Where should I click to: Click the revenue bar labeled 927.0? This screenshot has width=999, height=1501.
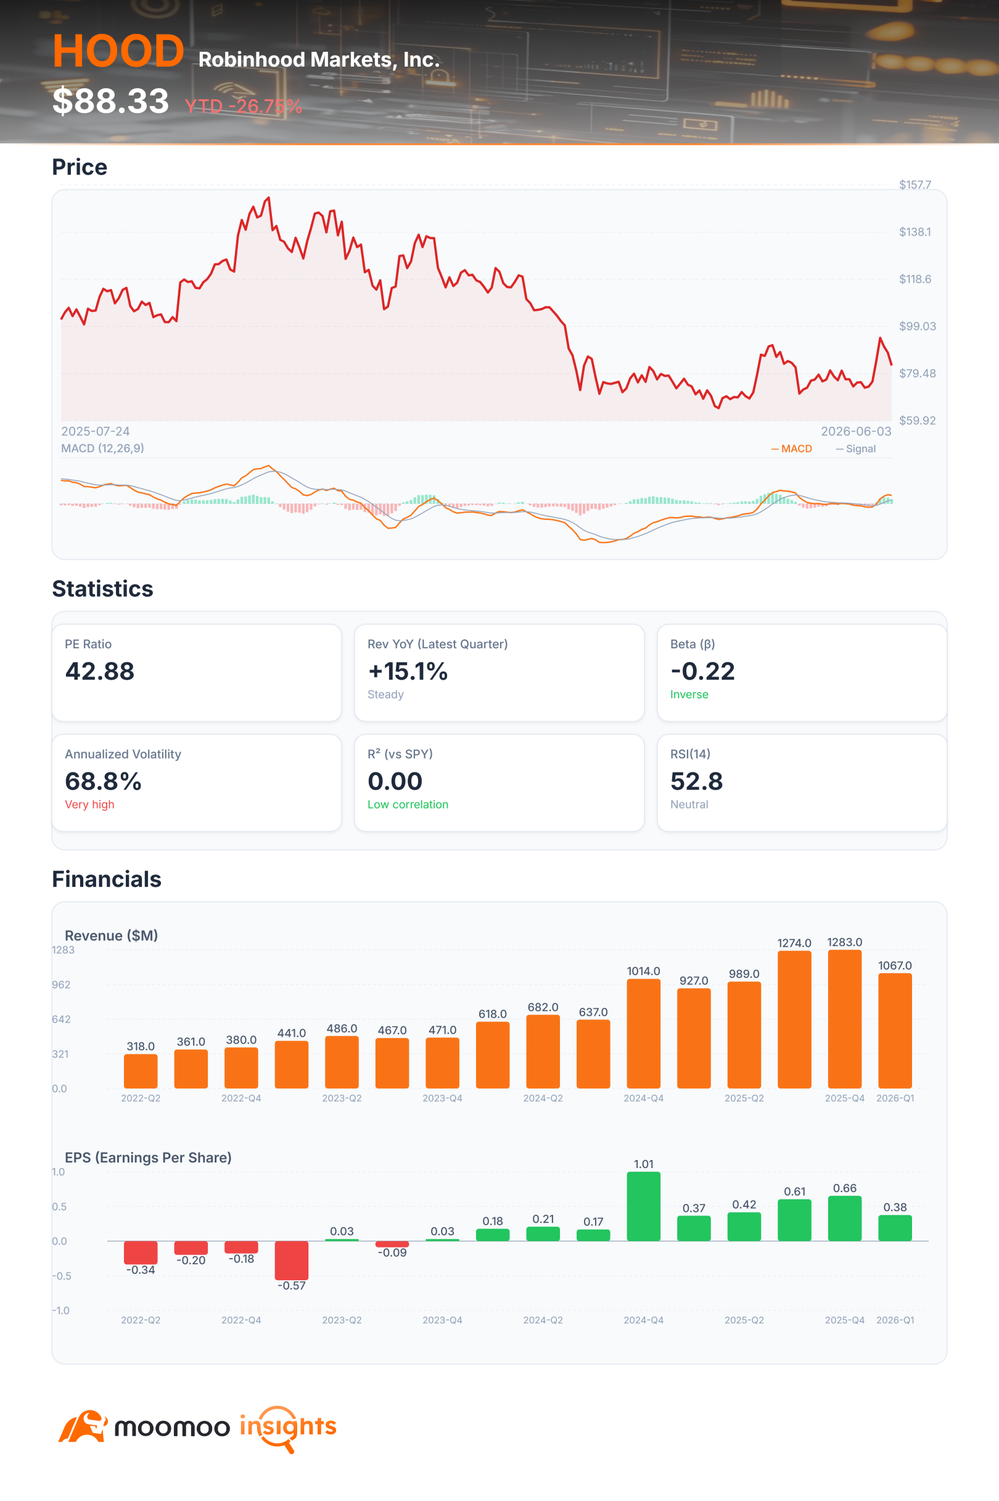(x=694, y=1038)
